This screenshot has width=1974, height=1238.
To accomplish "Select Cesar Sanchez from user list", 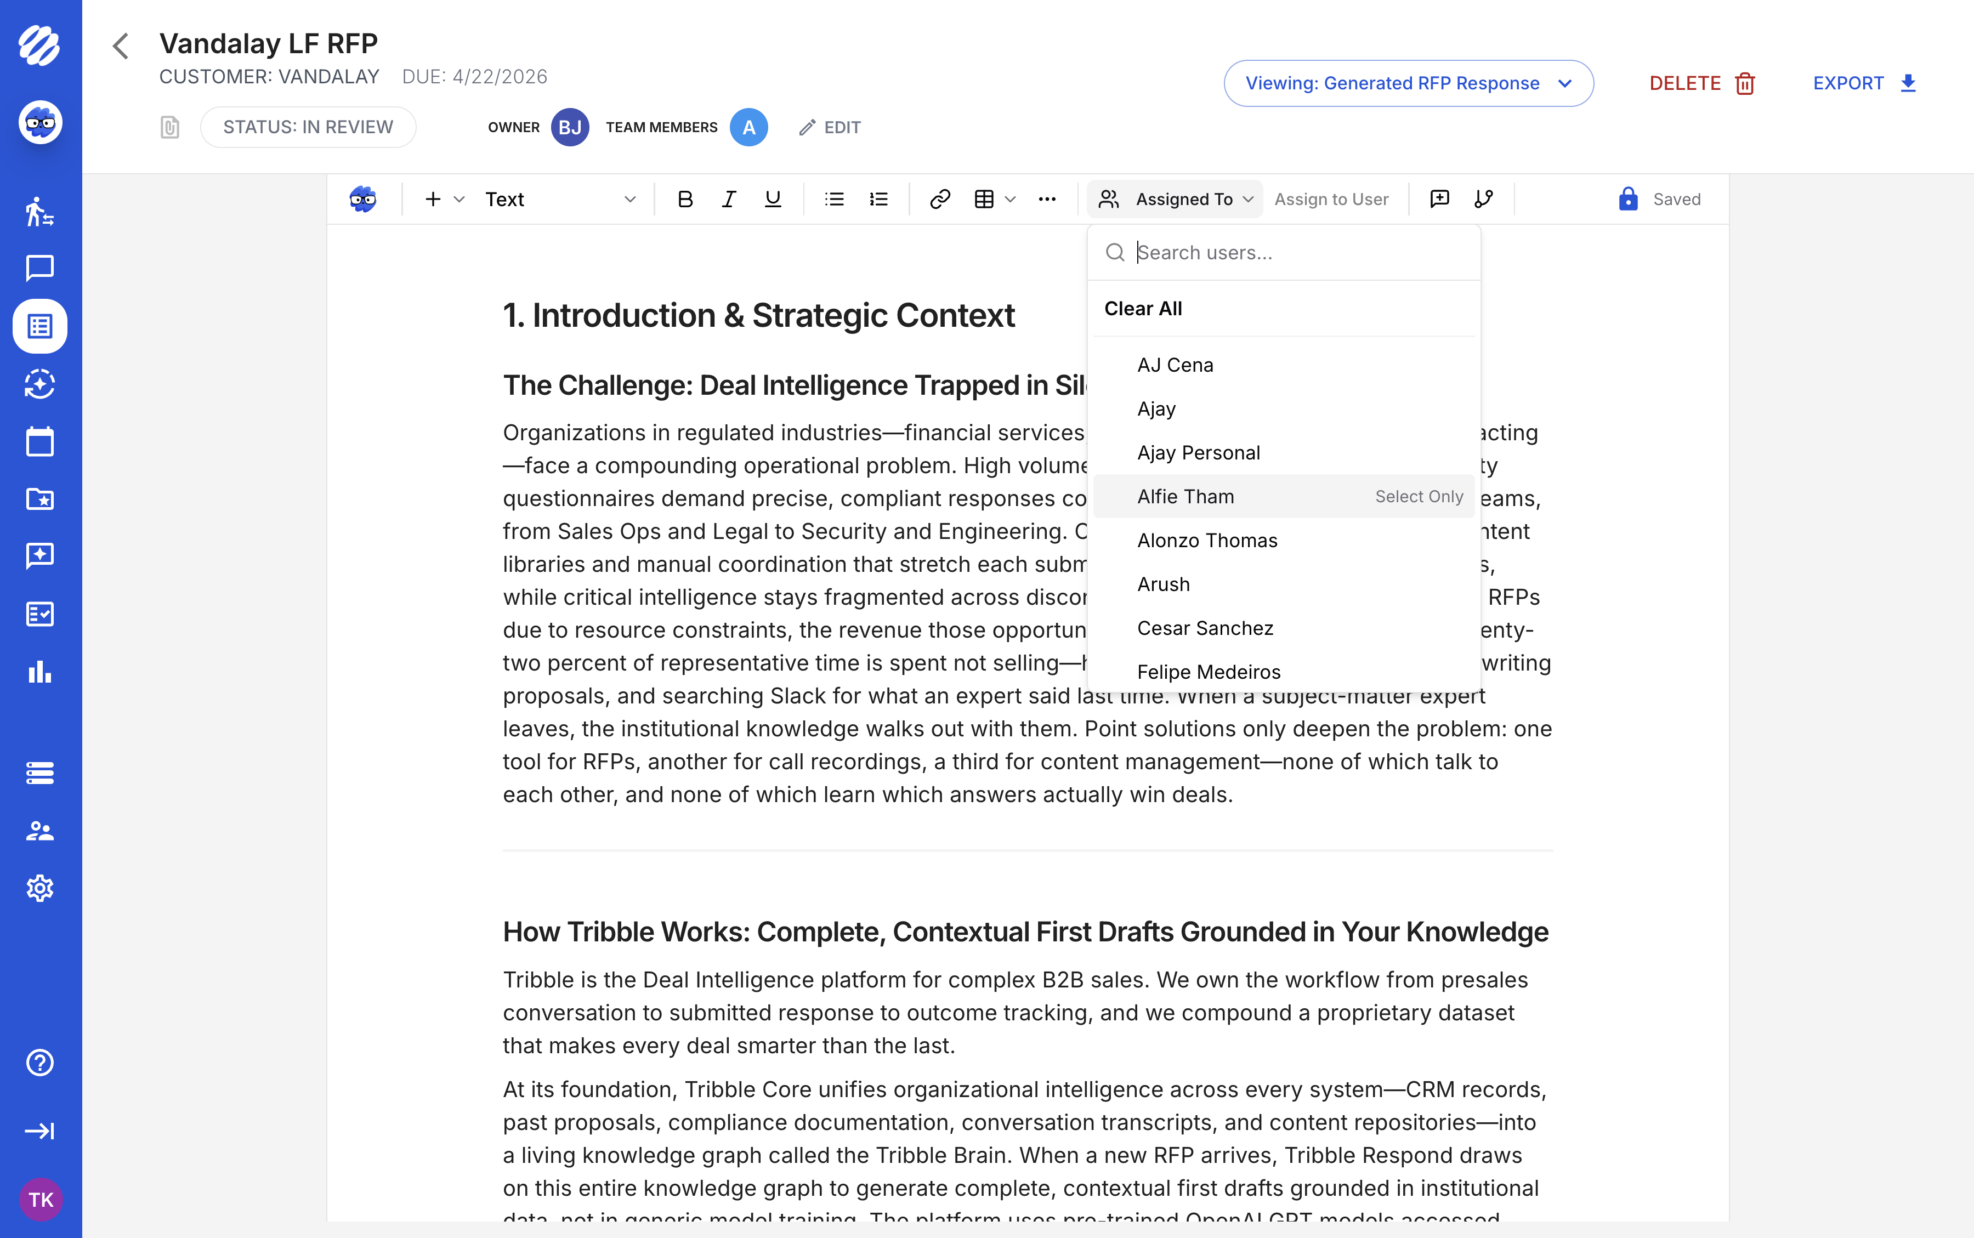I will pos(1284,628).
